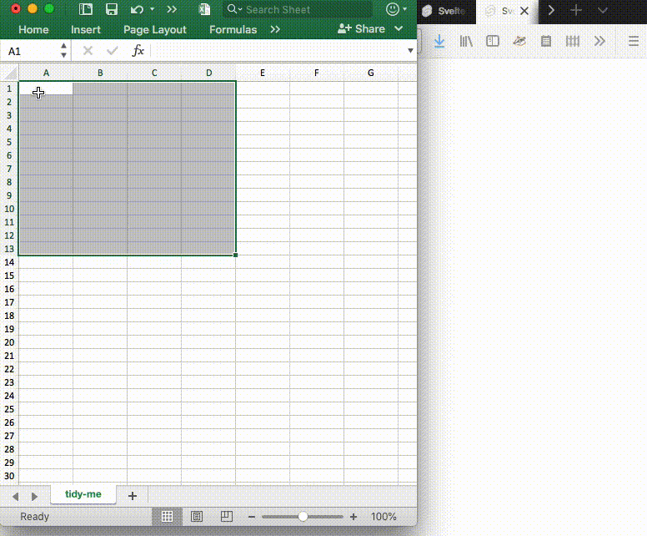Open the Home ribbon tab

click(x=33, y=30)
